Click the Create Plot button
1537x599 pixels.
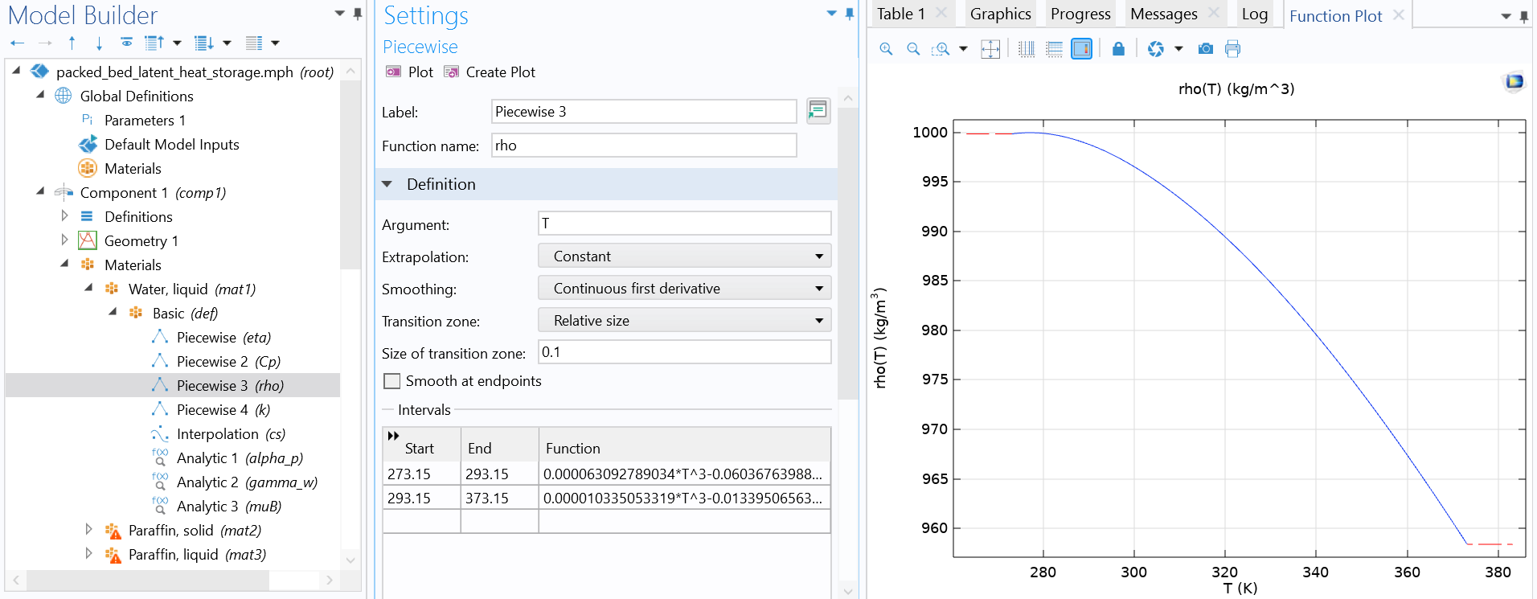click(490, 72)
